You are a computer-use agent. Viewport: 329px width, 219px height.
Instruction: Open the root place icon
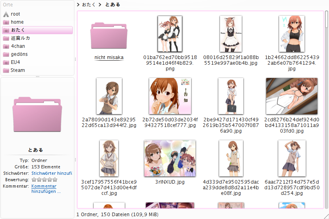[x=6, y=14]
